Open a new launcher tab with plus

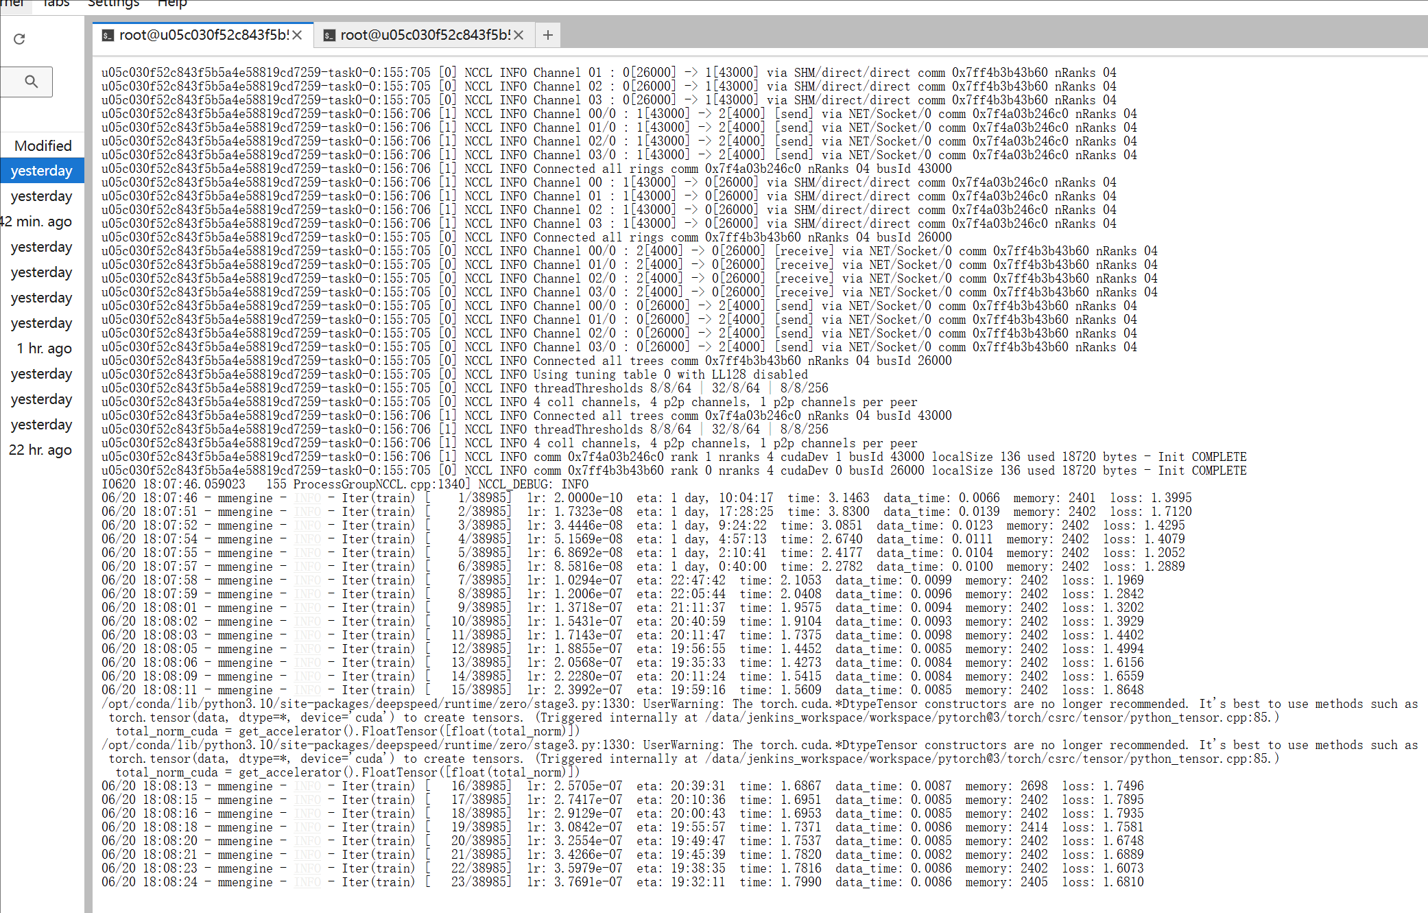pos(547,35)
